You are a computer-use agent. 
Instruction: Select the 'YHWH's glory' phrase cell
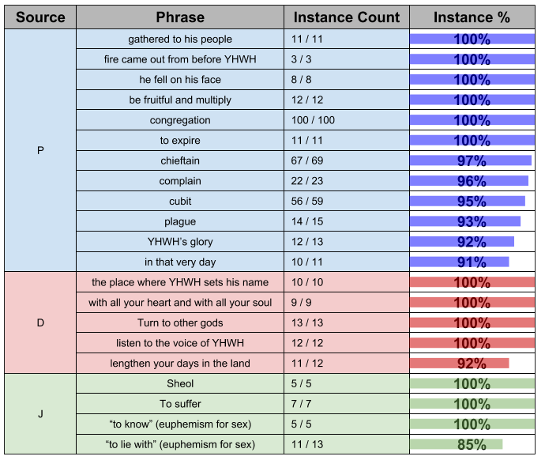pos(180,242)
